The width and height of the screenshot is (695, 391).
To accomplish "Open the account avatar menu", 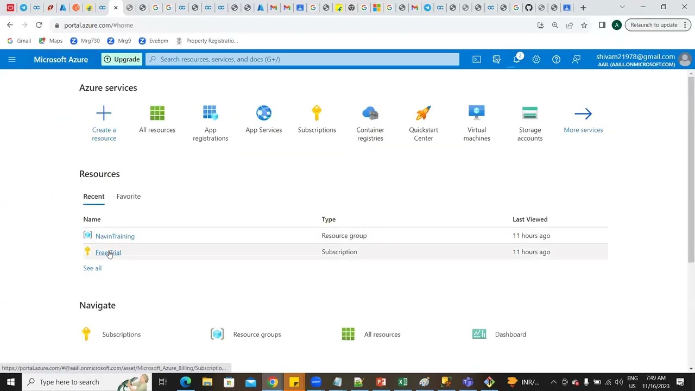I will coord(685,60).
